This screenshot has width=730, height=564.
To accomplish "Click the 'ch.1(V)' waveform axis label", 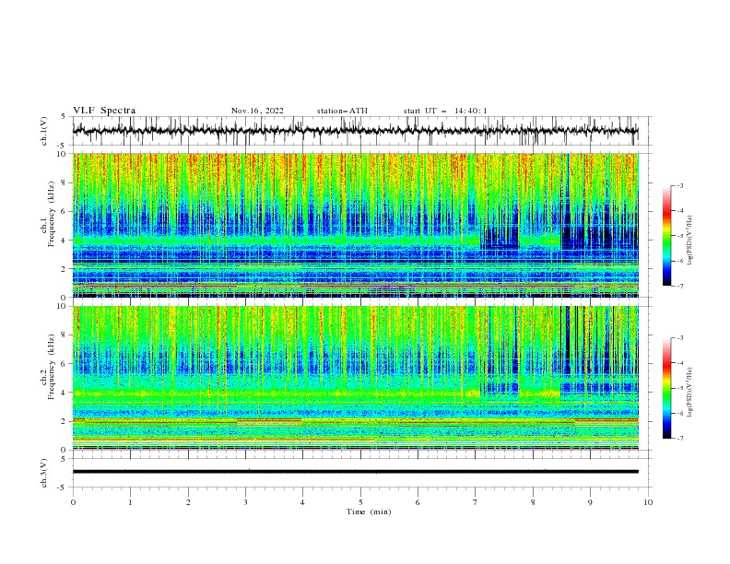I will click(x=44, y=131).
